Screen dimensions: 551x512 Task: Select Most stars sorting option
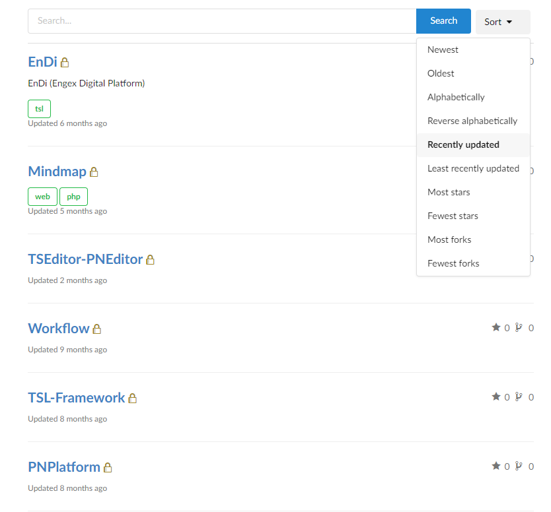[449, 192]
